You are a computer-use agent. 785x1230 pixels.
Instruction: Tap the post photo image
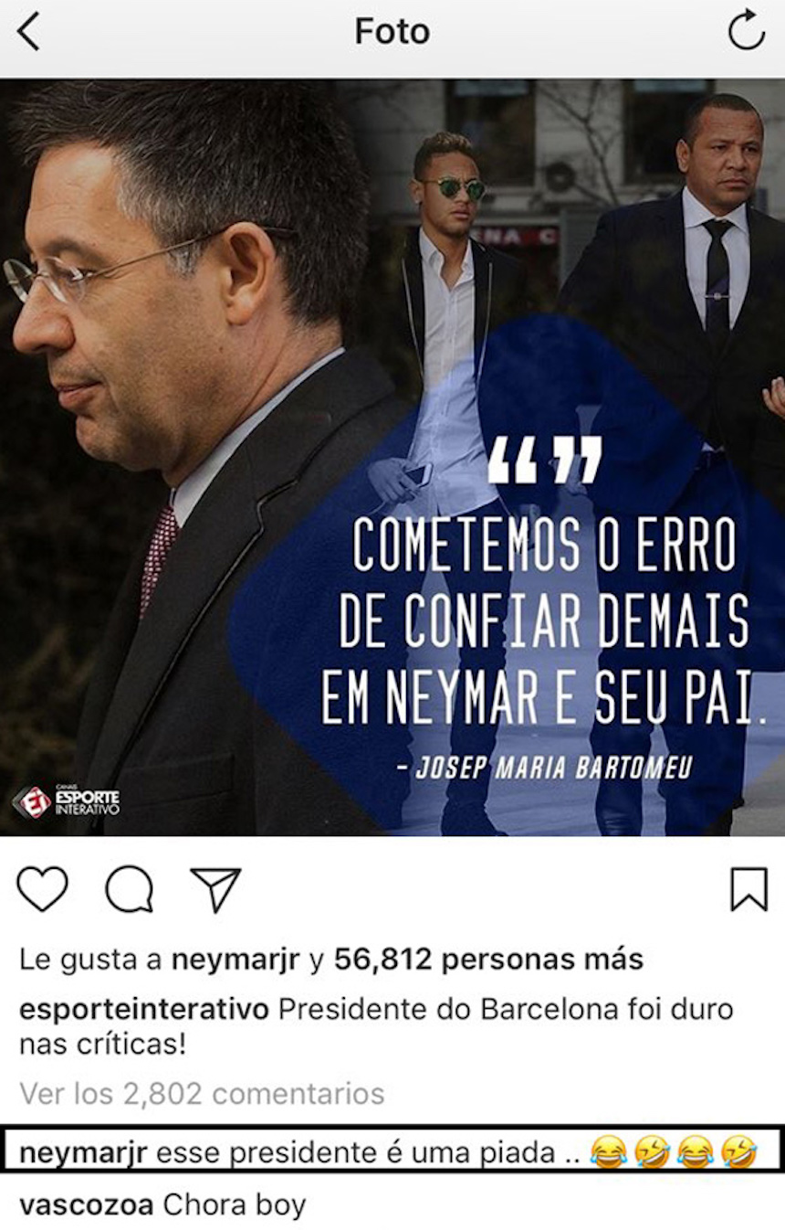(x=392, y=457)
